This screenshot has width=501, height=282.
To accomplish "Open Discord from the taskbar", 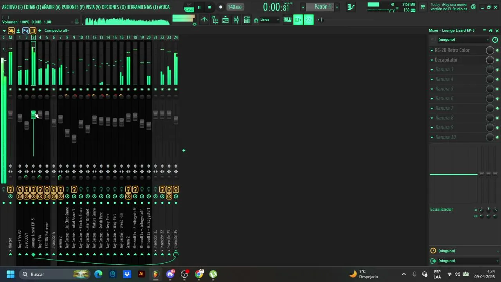I will coord(170,274).
